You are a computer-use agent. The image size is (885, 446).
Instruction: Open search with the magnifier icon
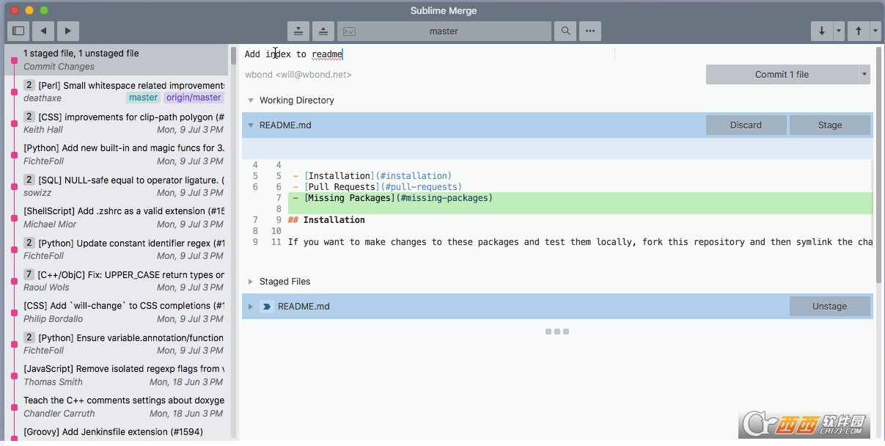(x=565, y=31)
